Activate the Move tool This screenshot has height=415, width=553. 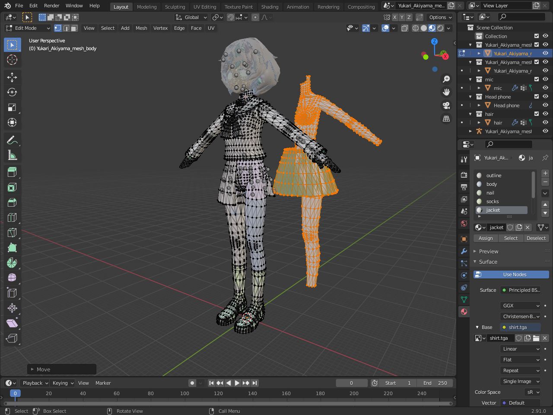click(12, 77)
